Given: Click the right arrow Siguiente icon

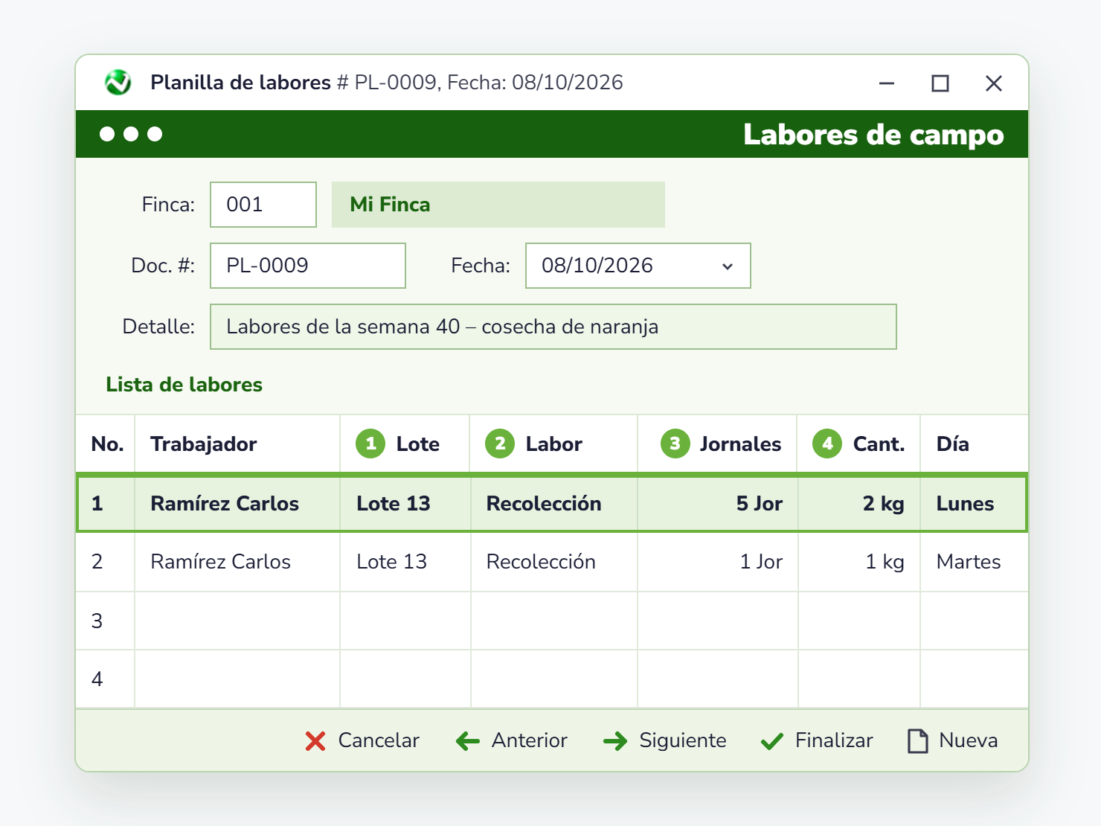Looking at the screenshot, I should (x=615, y=740).
